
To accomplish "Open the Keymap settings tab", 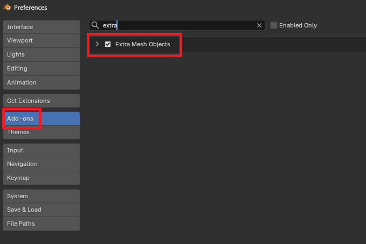I will tap(42, 178).
